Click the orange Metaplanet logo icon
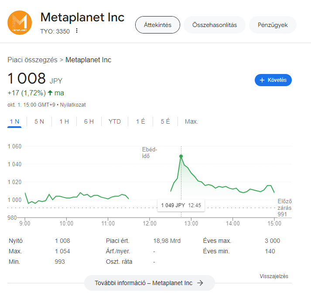This screenshot has width=311, height=299. pyautogui.click(x=20, y=23)
